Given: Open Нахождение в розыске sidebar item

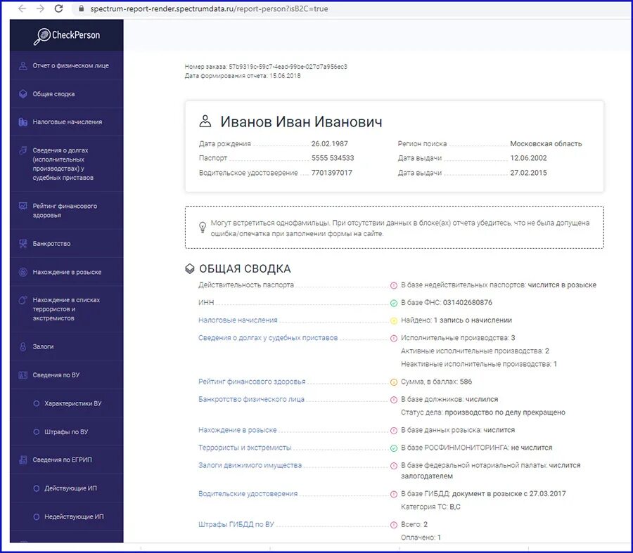Looking at the screenshot, I should click(67, 272).
